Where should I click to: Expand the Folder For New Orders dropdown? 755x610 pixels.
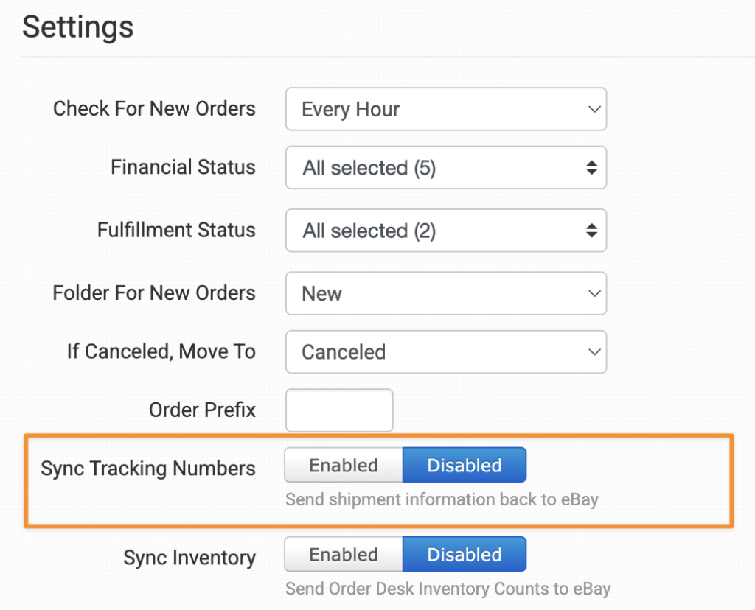[445, 293]
